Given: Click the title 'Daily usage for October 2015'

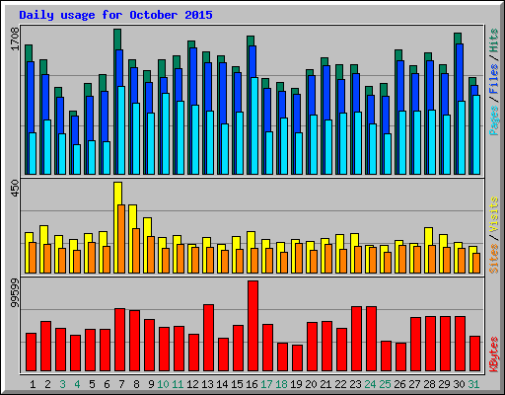Looking at the screenshot, I should pos(115,16).
